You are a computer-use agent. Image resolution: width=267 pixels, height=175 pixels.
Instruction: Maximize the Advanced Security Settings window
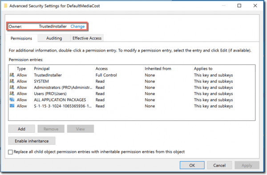[x=239, y=6]
